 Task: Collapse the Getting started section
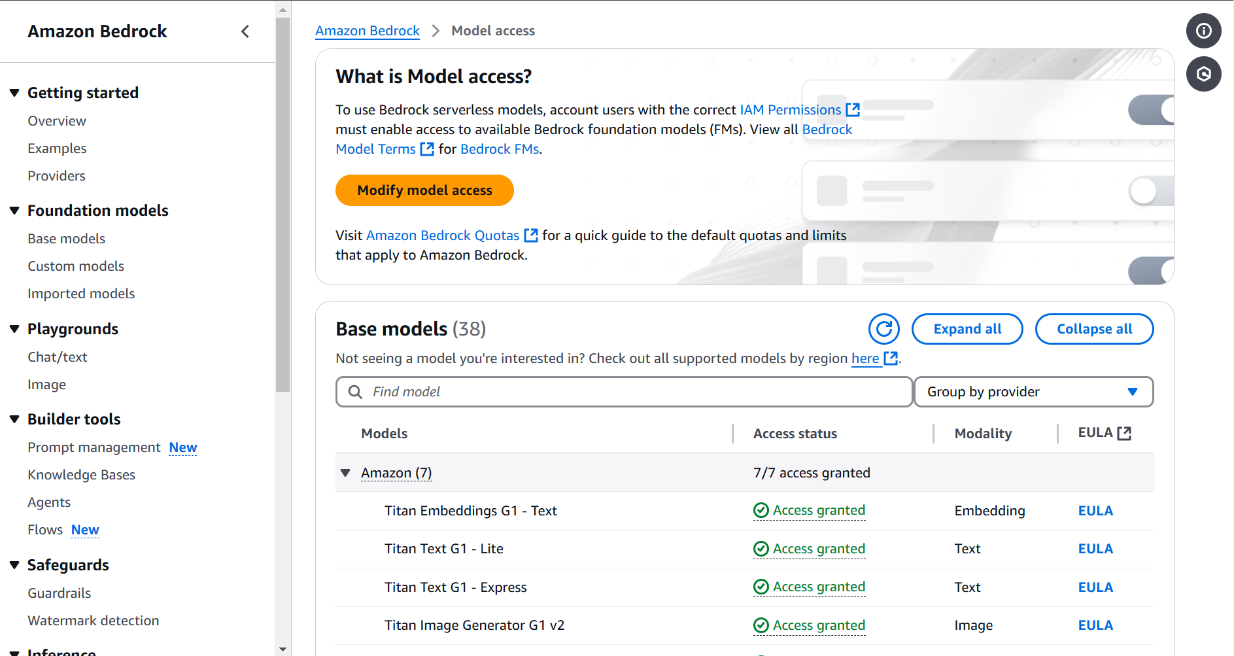coord(14,92)
